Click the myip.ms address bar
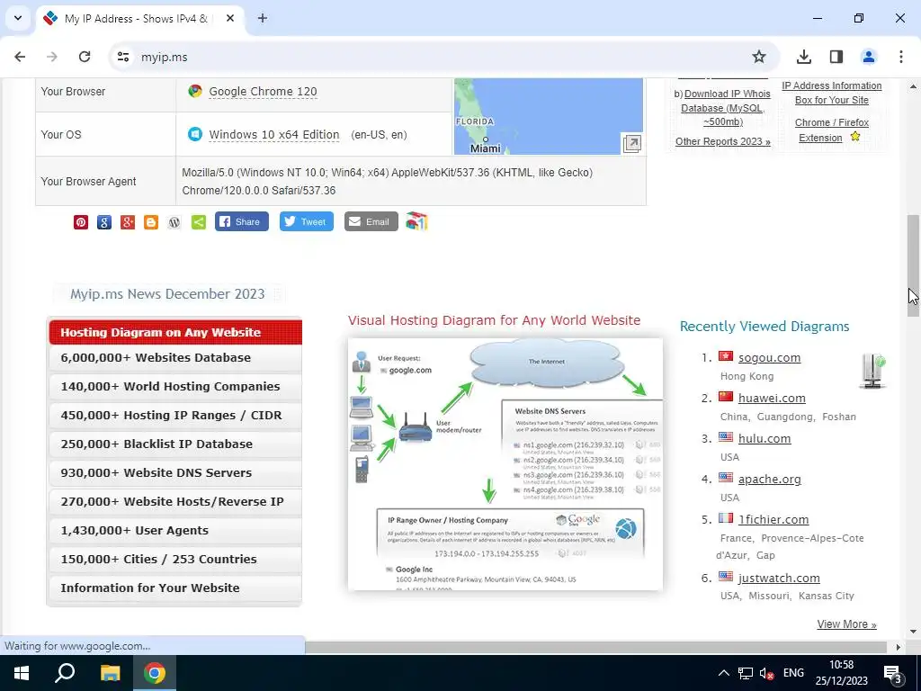921x691 pixels. pyautogui.click(x=441, y=57)
